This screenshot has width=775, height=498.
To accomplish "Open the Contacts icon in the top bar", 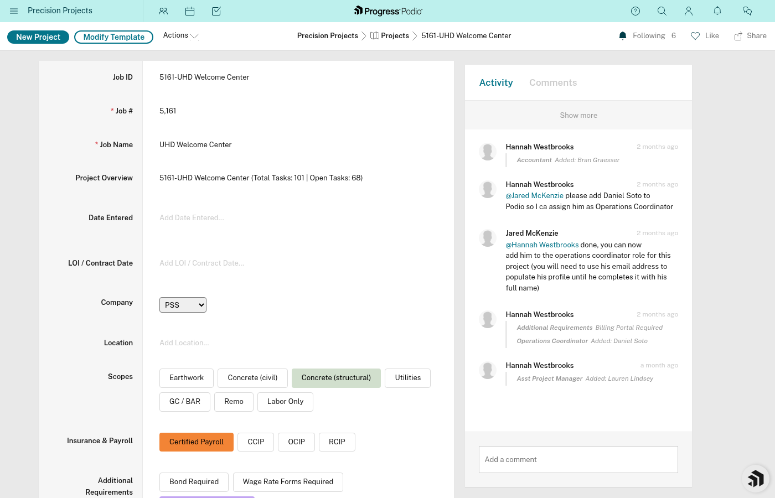I will pos(163,11).
